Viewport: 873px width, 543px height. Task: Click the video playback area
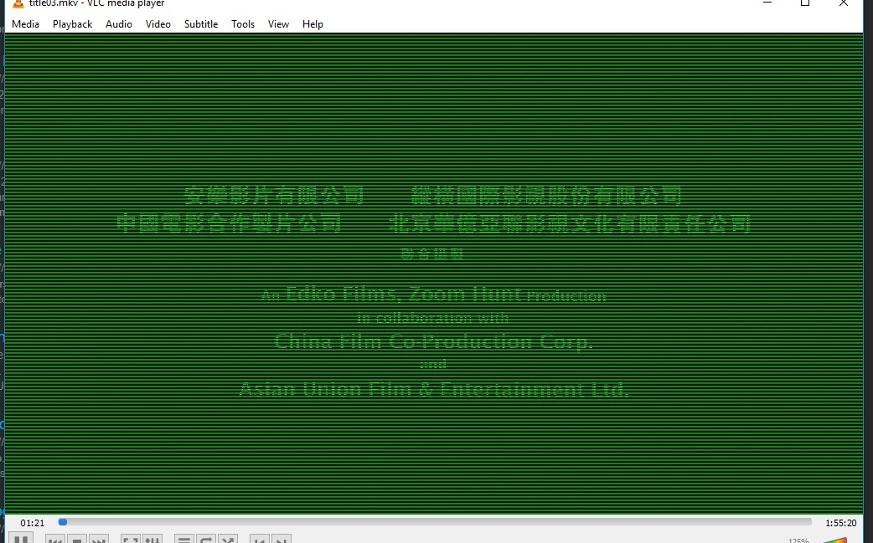tap(434, 274)
